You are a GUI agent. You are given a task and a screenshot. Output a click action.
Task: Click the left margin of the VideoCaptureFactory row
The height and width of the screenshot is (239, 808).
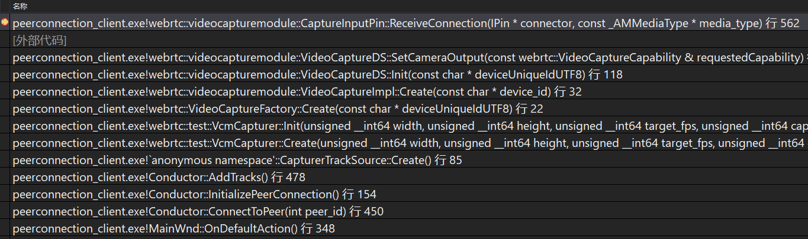click(5, 109)
